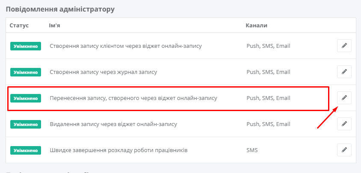Open 'Створення запису через журнал запису' entry
Screen dimensions: 361x173
pyautogui.click(x=104, y=72)
